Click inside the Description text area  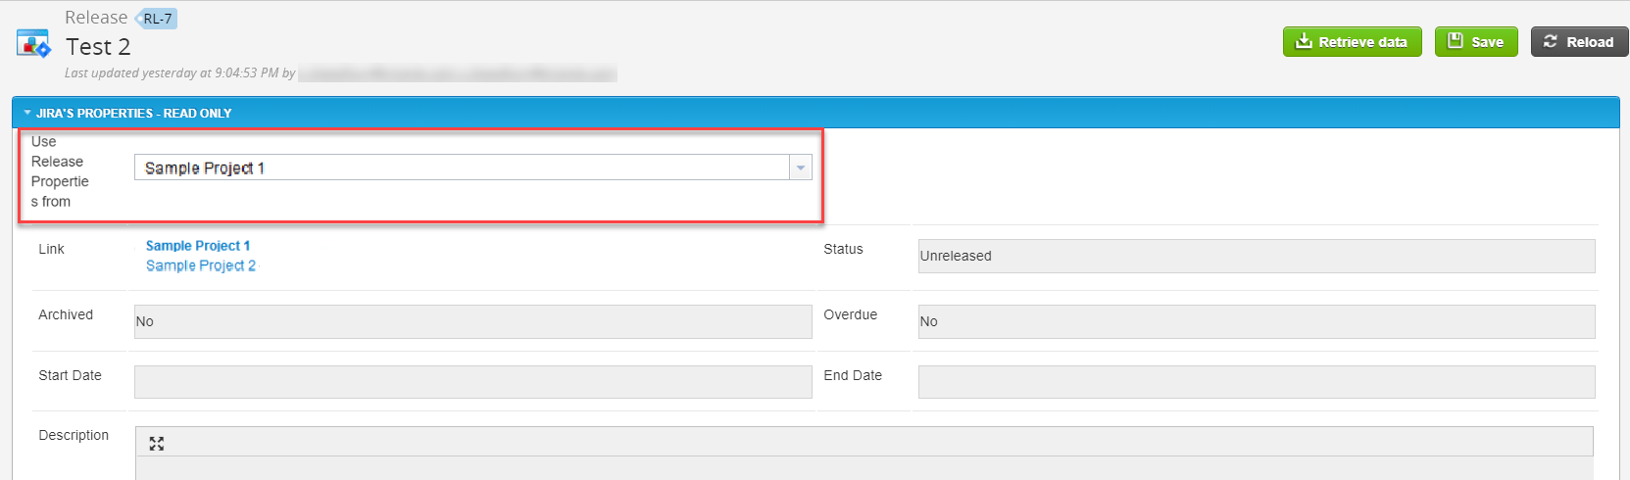[863, 468]
